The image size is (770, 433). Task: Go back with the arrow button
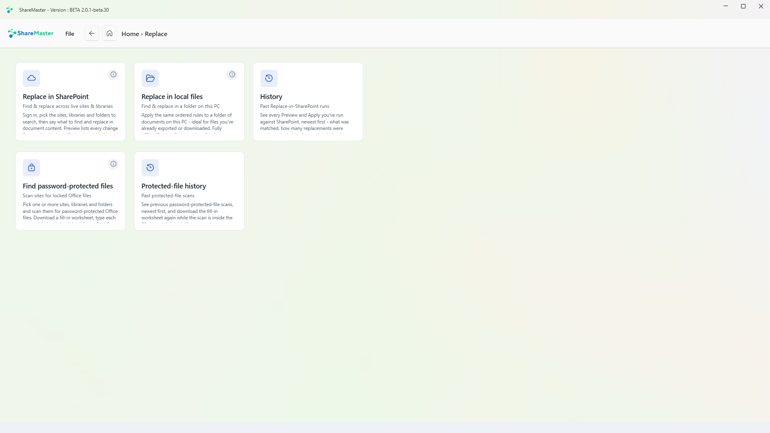point(92,33)
